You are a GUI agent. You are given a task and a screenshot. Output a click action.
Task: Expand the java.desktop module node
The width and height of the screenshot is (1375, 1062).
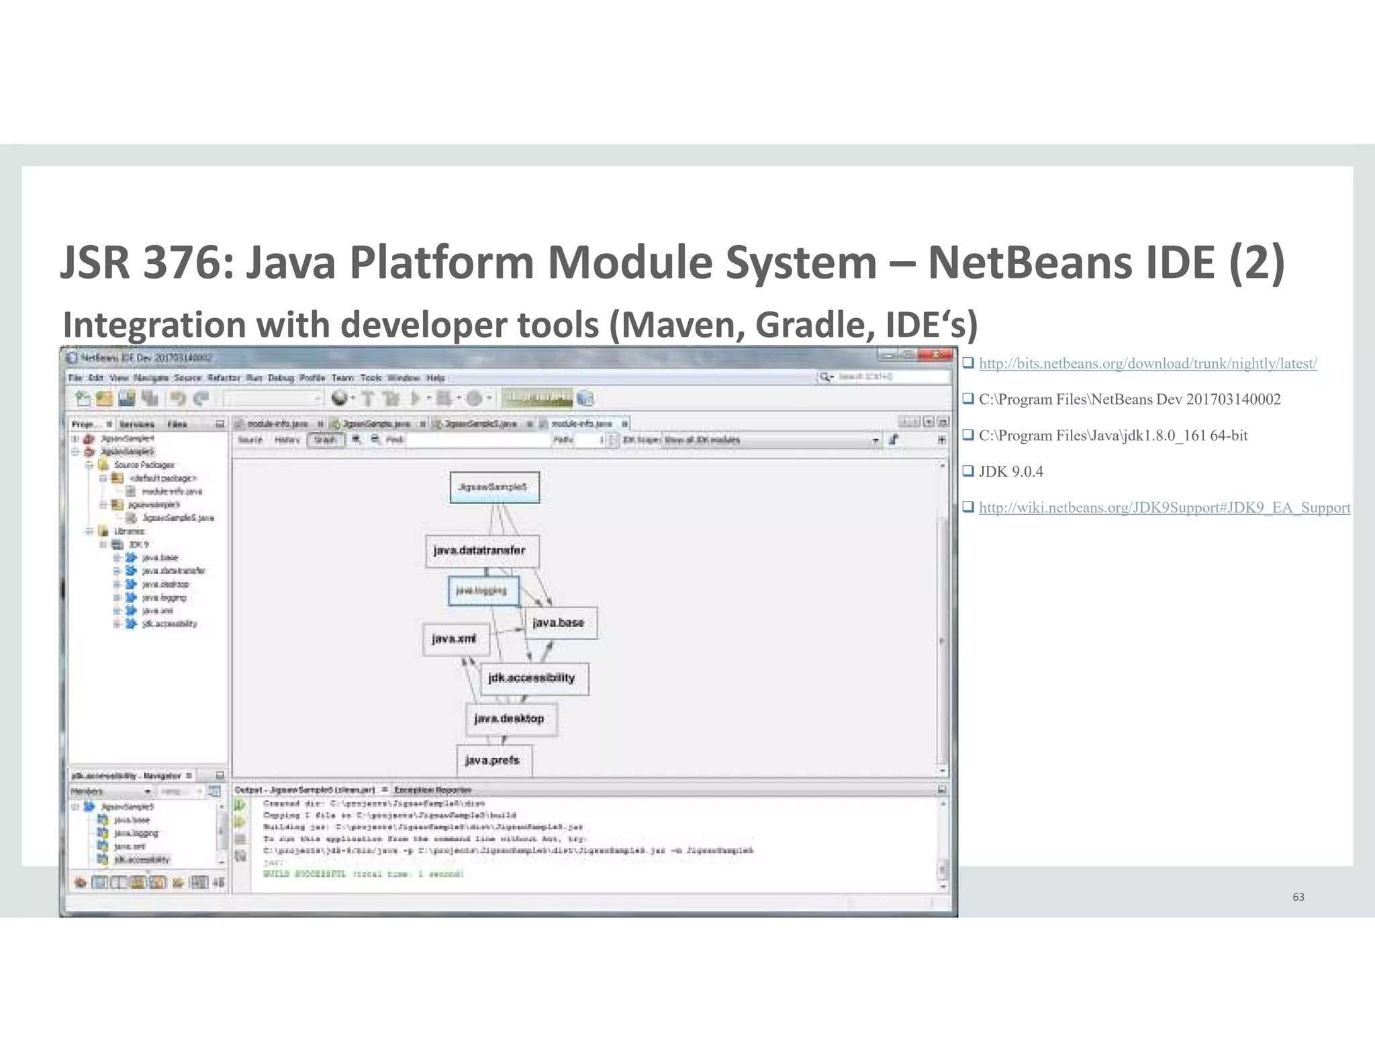(116, 584)
